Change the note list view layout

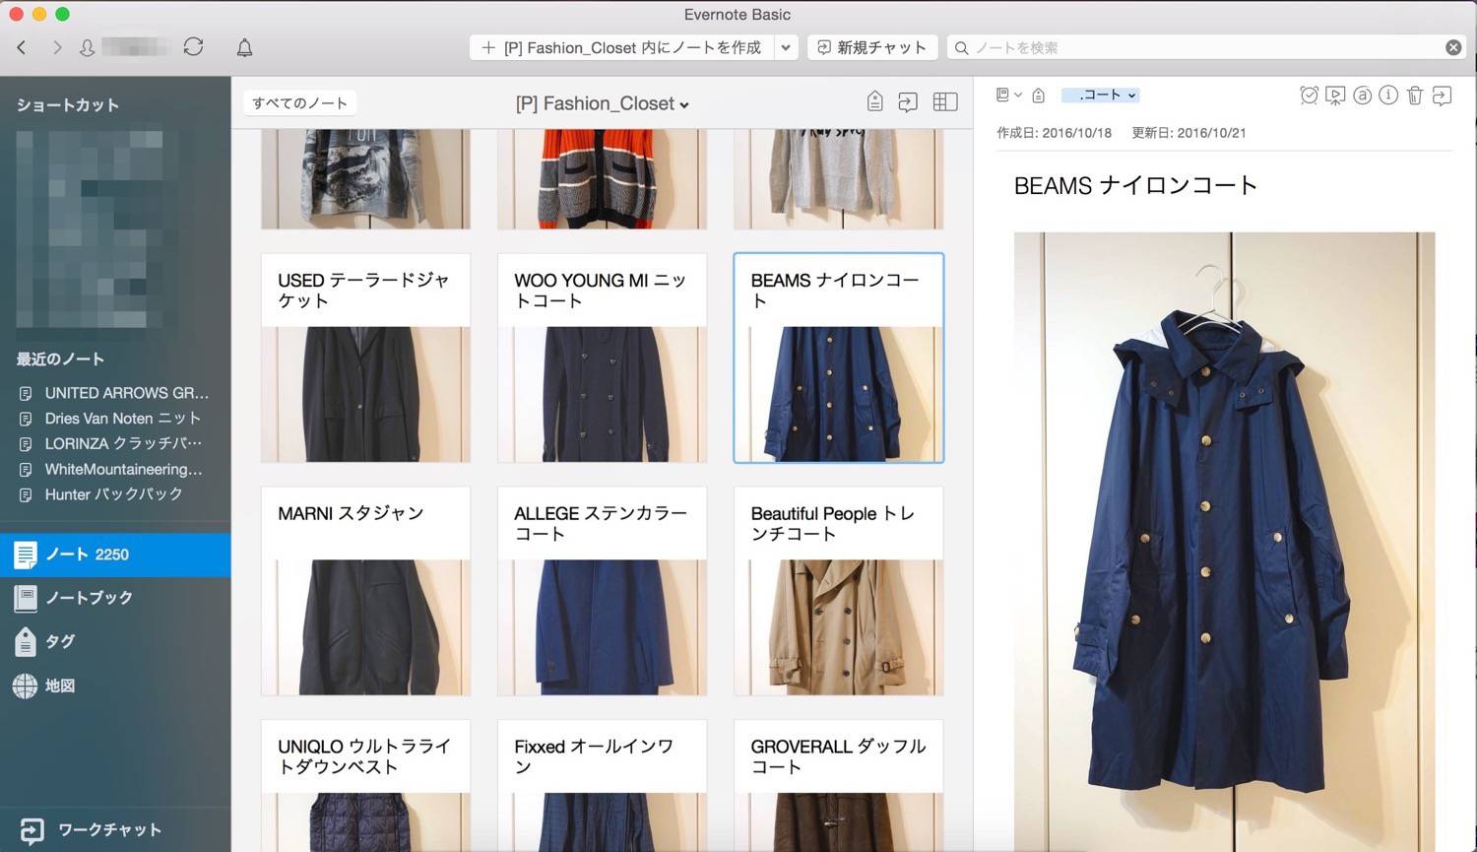click(944, 102)
